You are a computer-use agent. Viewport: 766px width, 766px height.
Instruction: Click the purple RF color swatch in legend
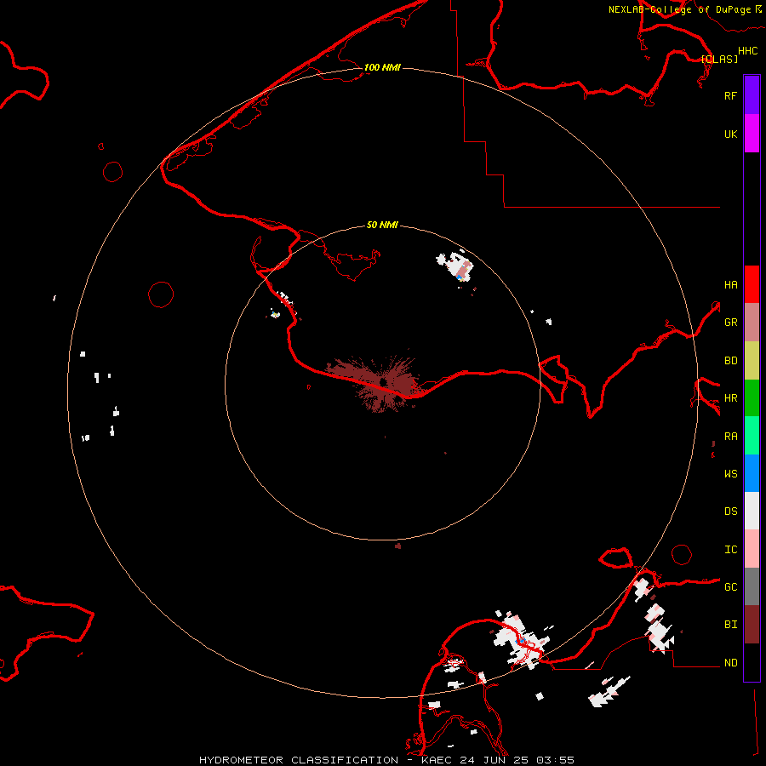click(752, 95)
